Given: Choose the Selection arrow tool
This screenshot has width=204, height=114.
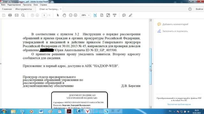Looking at the screenshot, I should click(x=58, y=15).
